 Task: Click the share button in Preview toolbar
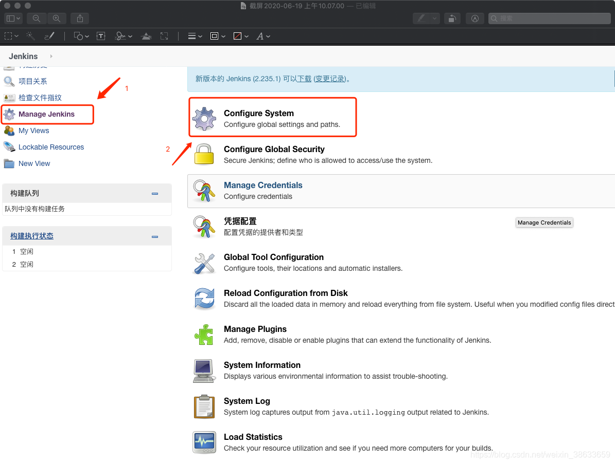click(80, 18)
